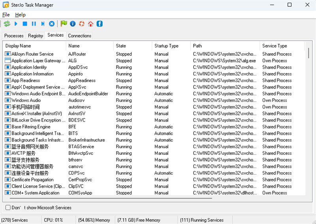Viewport: 316px width, 224px height.
Task: Click Own Process cell for Audiosrv
Action: [275, 100]
